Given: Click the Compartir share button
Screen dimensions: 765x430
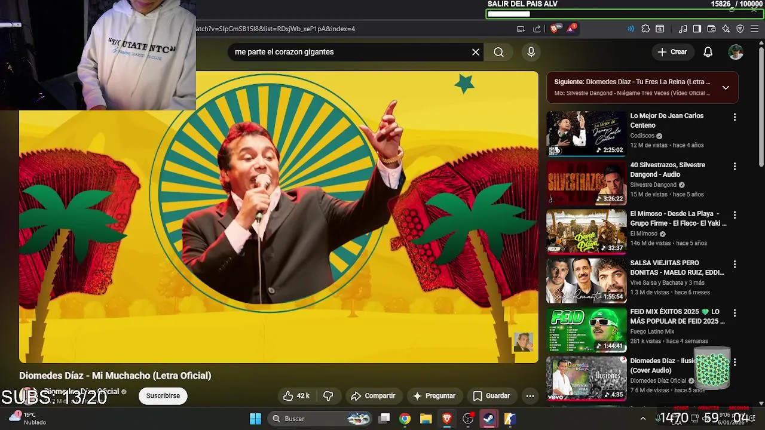Looking at the screenshot, I should [x=373, y=396].
